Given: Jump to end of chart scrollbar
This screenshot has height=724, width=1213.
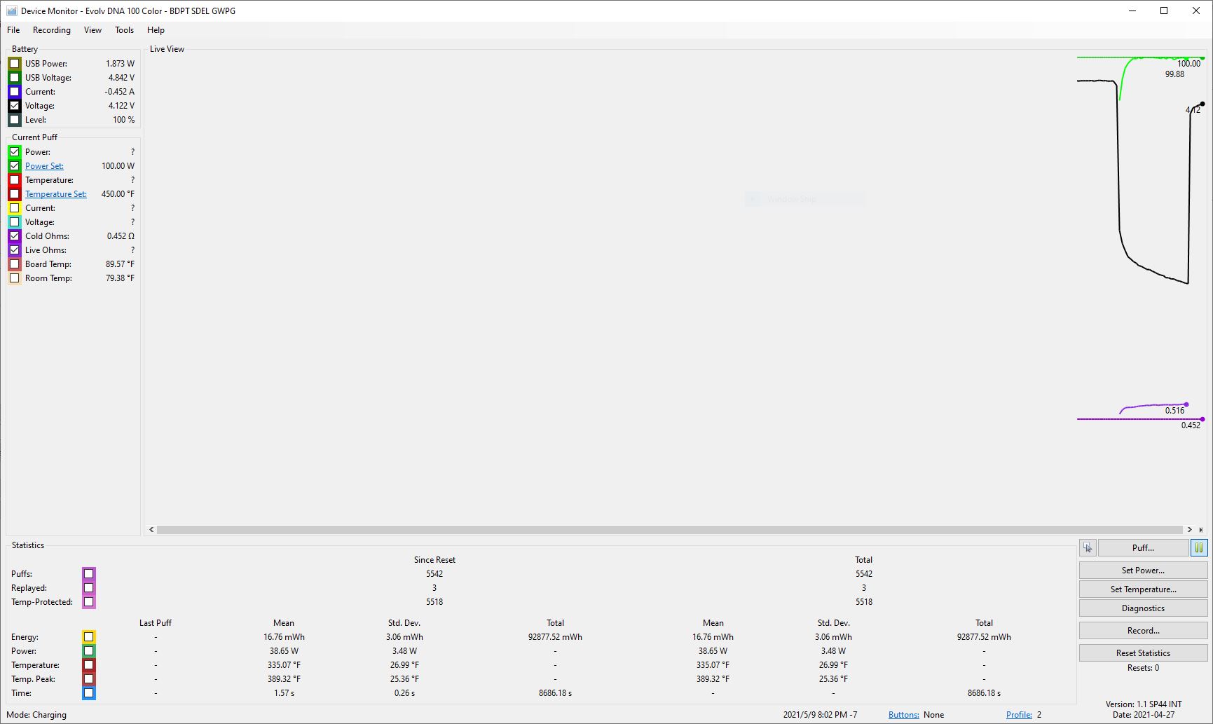Looking at the screenshot, I should coord(1201,530).
